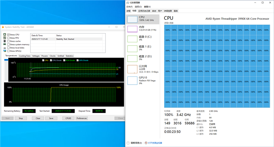
Task: Click the Task Manager title bar icon
Action: pos(127,3)
